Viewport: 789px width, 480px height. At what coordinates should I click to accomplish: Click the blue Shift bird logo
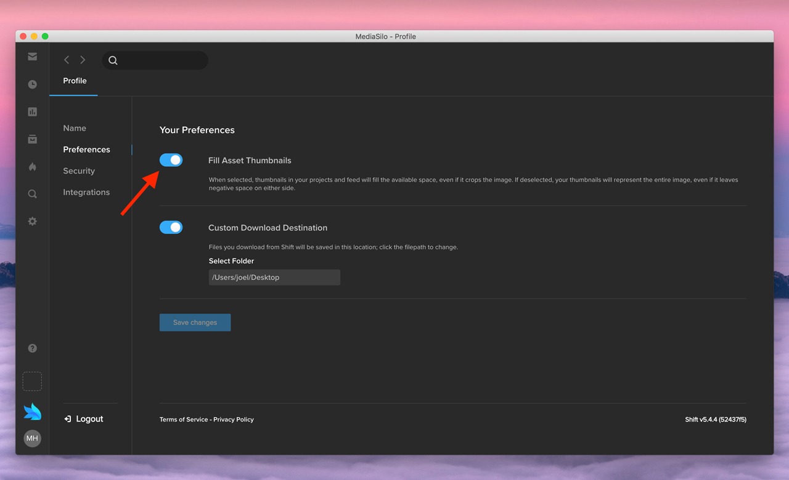pyautogui.click(x=32, y=411)
